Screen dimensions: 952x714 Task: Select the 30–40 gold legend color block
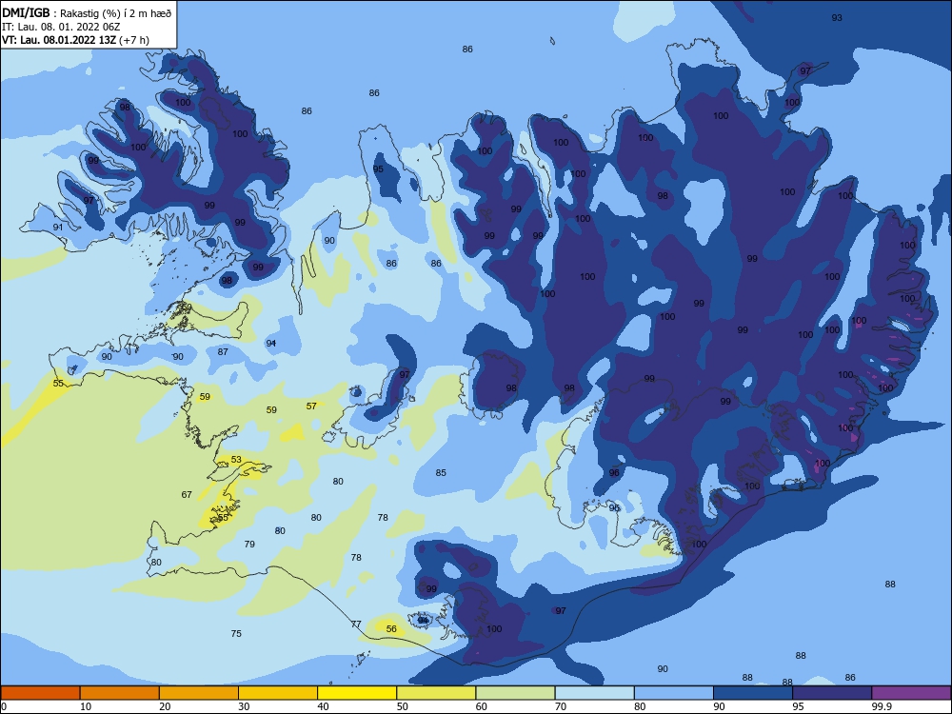(x=278, y=693)
